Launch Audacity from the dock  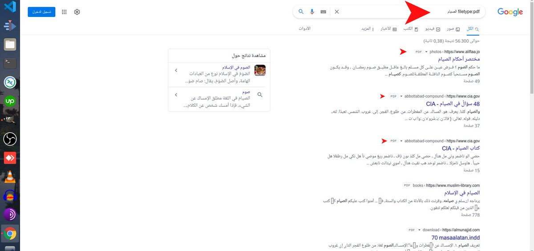click(10, 196)
